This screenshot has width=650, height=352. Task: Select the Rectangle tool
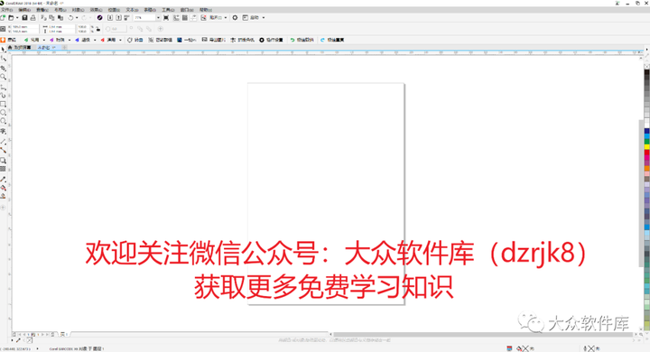[4, 104]
